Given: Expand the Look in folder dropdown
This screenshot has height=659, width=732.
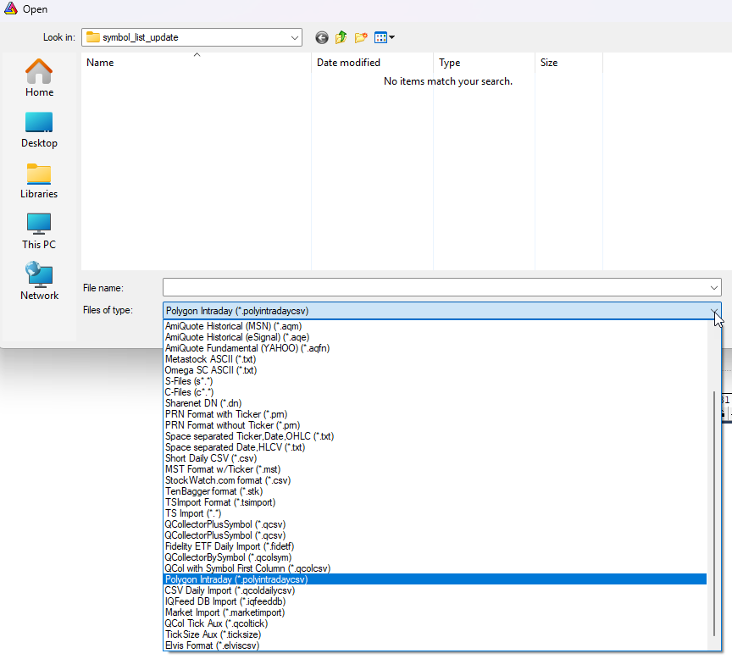Looking at the screenshot, I should (x=294, y=37).
